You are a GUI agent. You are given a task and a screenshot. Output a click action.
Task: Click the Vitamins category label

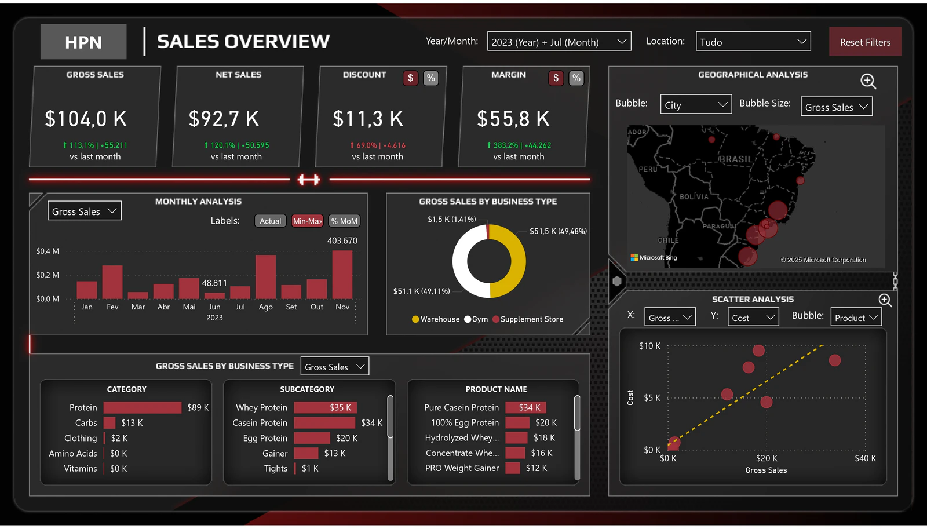click(x=81, y=468)
